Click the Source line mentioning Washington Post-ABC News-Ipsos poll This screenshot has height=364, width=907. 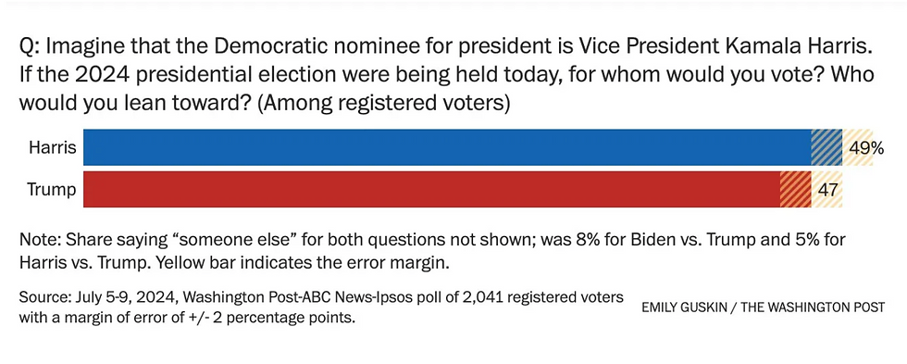[321, 308]
